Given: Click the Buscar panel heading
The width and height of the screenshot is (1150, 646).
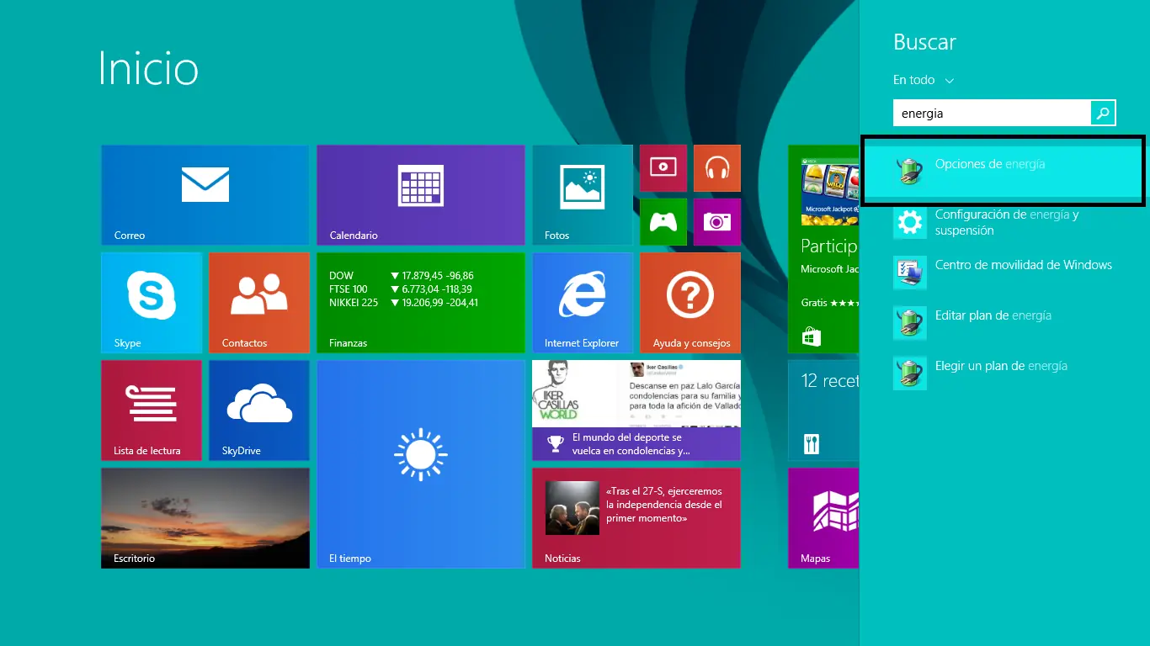Looking at the screenshot, I should coord(924,42).
